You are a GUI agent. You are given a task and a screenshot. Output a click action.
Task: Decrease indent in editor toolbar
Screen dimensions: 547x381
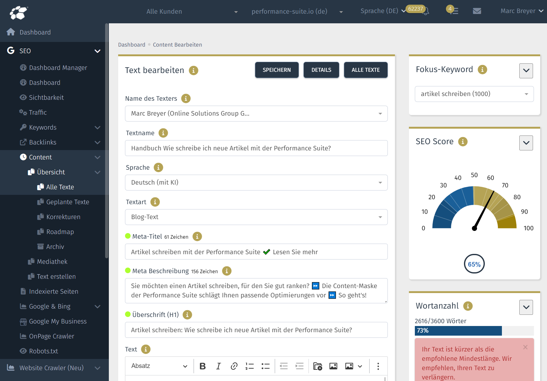[284, 366]
